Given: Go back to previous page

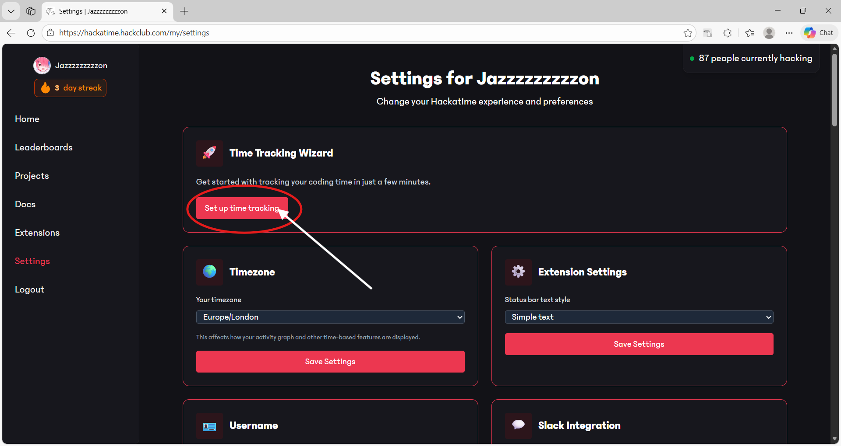Looking at the screenshot, I should click(11, 33).
